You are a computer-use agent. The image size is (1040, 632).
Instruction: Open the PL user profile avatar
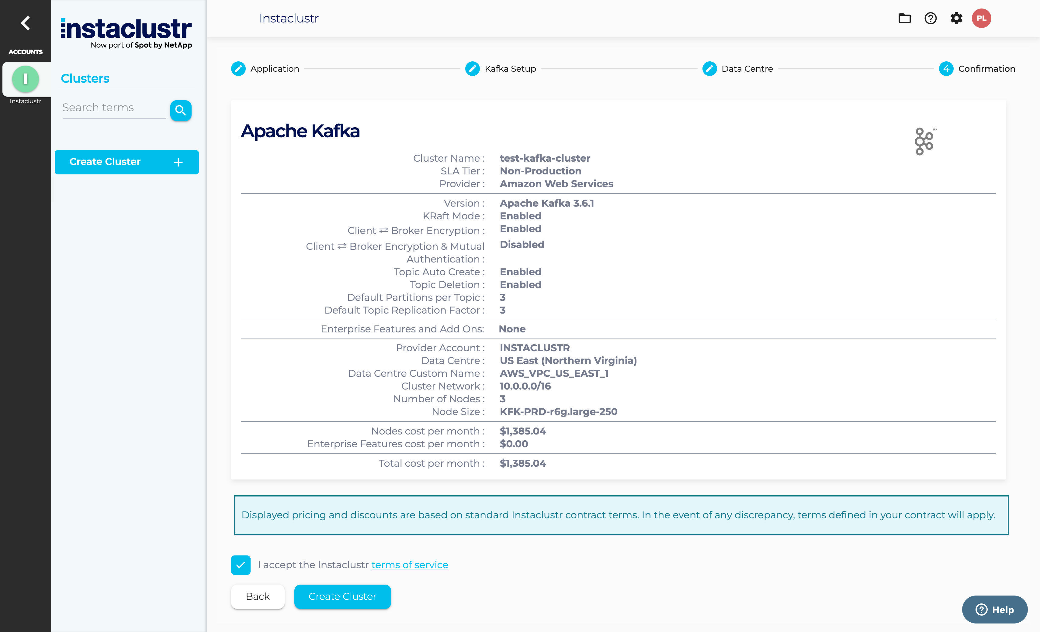(x=981, y=19)
